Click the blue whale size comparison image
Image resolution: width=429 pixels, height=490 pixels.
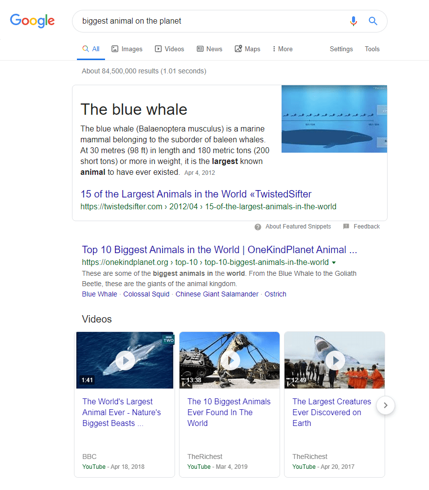pyautogui.click(x=334, y=119)
